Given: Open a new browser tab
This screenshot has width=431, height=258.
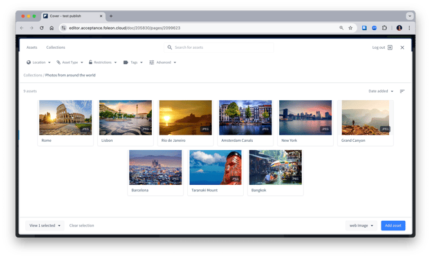Looking at the screenshot, I should tap(111, 16).
